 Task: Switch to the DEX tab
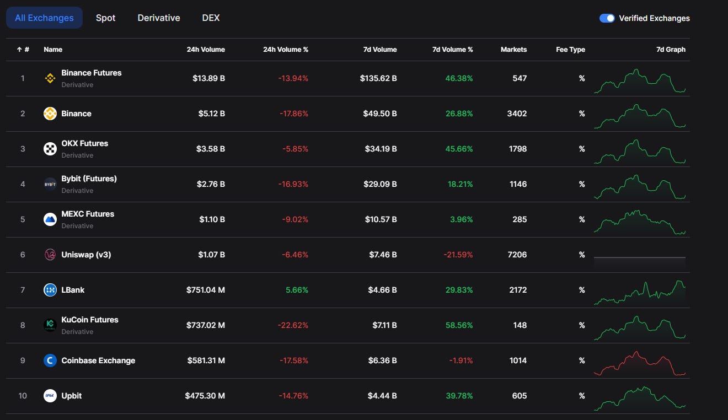click(x=211, y=18)
